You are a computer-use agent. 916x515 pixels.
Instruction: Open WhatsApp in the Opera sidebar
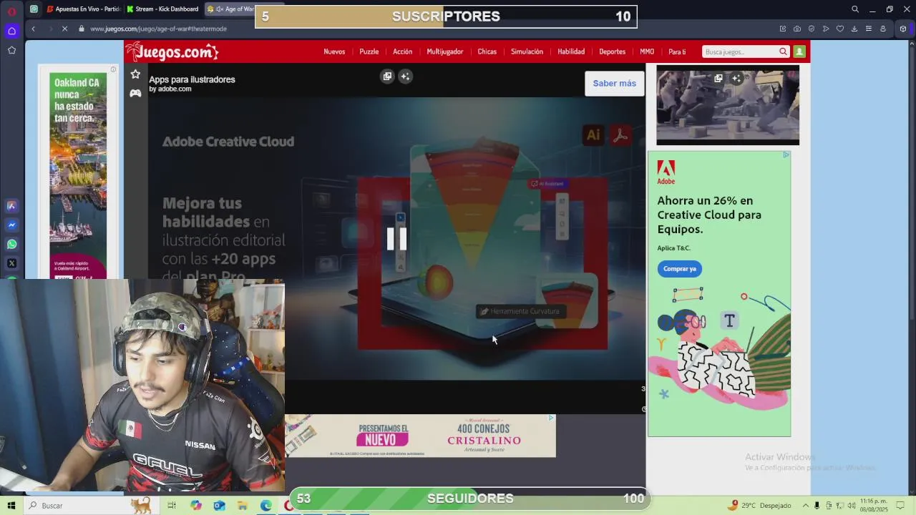tap(11, 244)
